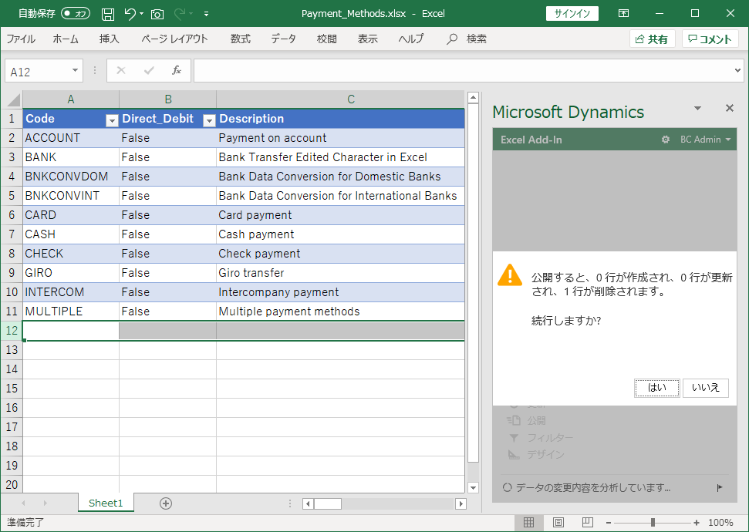The width and height of the screenshot is (749, 532).
Task: Open the 校閲 tab
Action: point(327,39)
